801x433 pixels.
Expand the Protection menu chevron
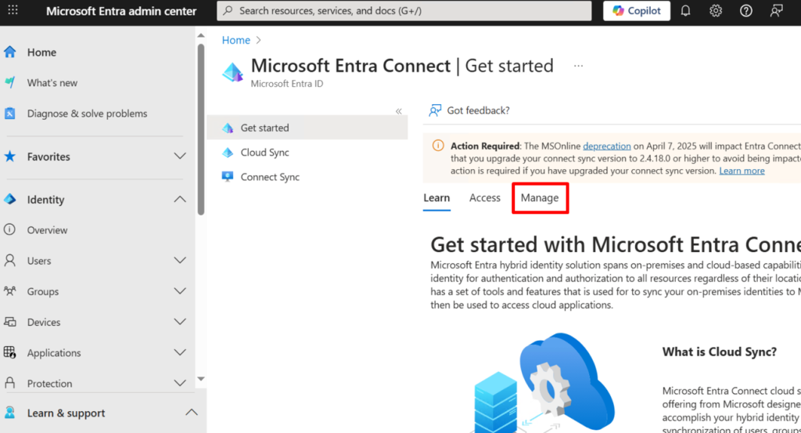[x=180, y=383]
